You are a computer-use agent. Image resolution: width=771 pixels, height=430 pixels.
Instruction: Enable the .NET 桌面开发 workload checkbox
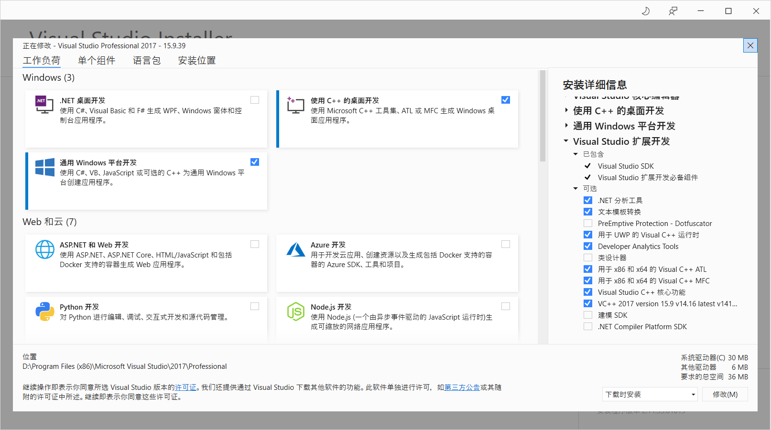[254, 99]
